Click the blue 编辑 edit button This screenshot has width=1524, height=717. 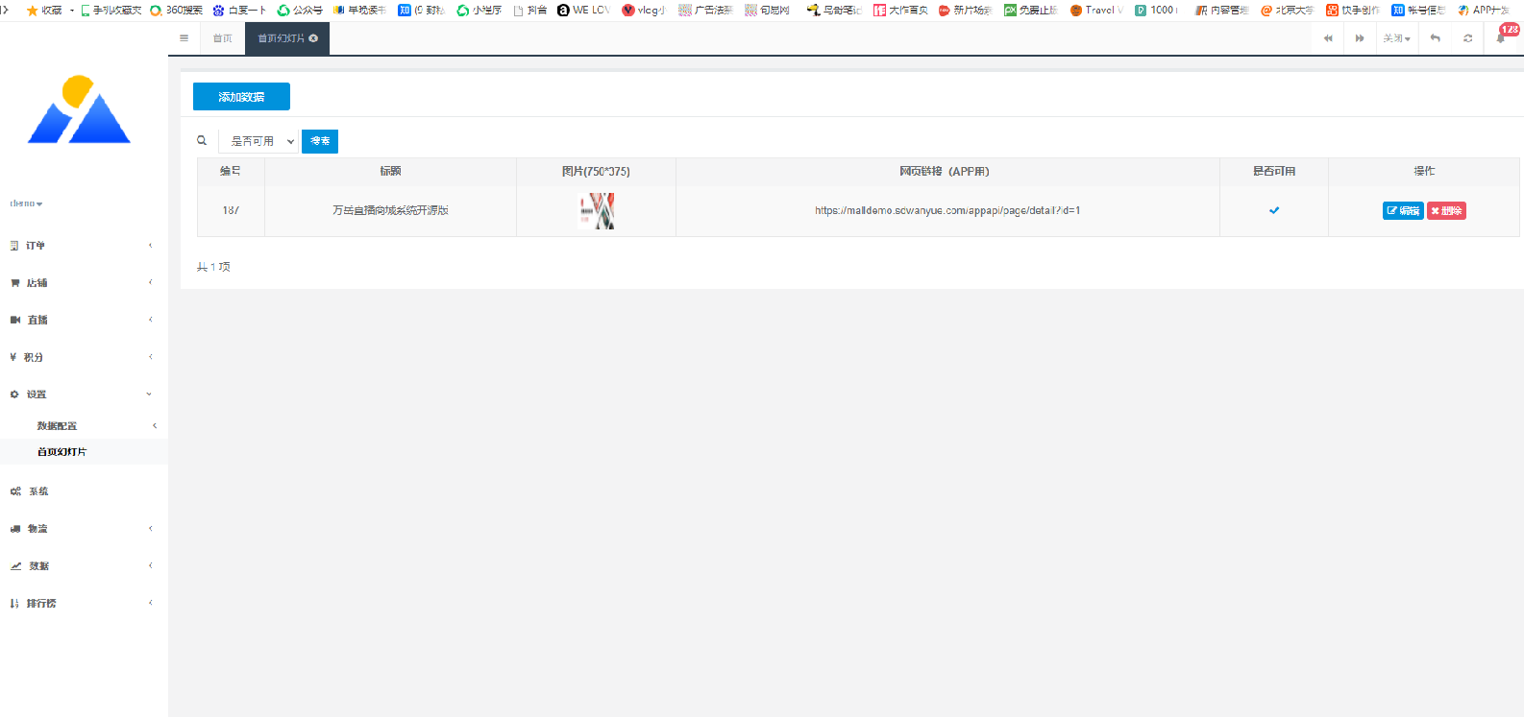point(1403,211)
